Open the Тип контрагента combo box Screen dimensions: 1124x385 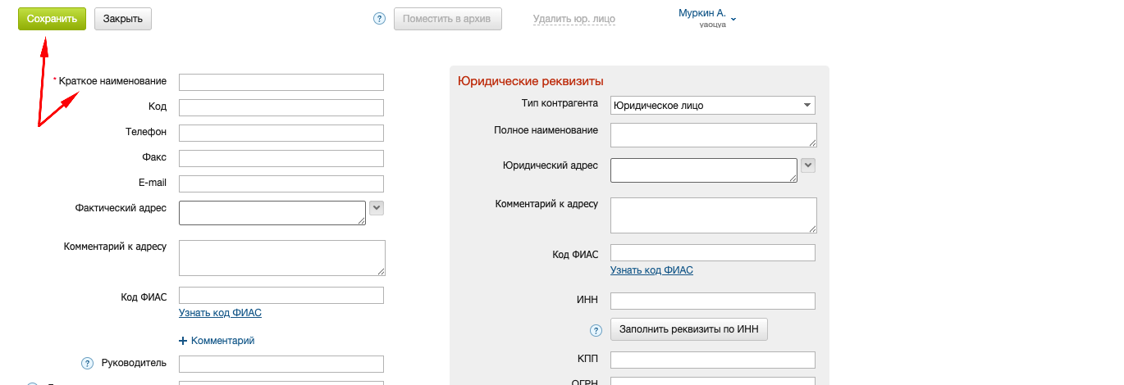coord(712,105)
